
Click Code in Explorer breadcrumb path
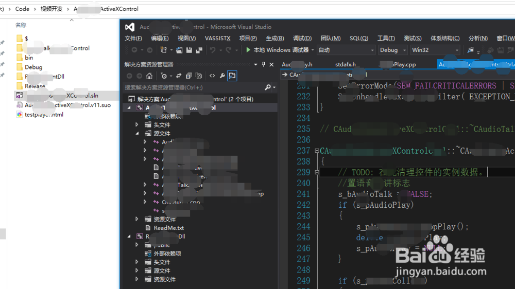click(22, 9)
